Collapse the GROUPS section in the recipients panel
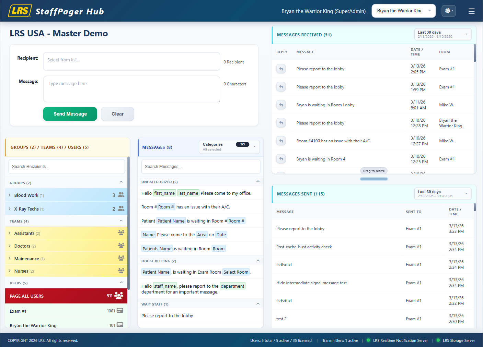This screenshot has width=483, height=347. [x=121, y=182]
